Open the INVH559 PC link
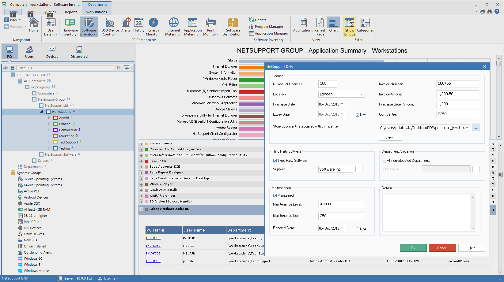Screen dimensions: 504x282 153,238
